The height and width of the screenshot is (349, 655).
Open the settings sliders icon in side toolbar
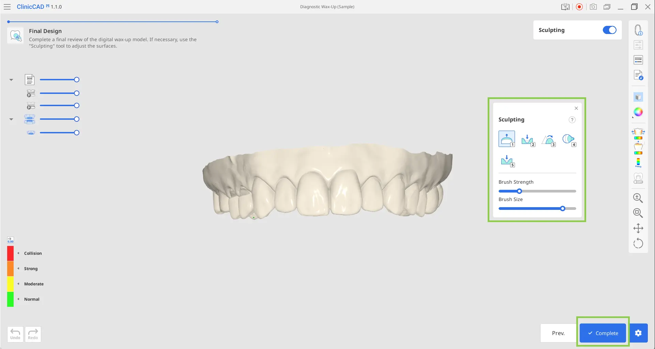(x=638, y=45)
